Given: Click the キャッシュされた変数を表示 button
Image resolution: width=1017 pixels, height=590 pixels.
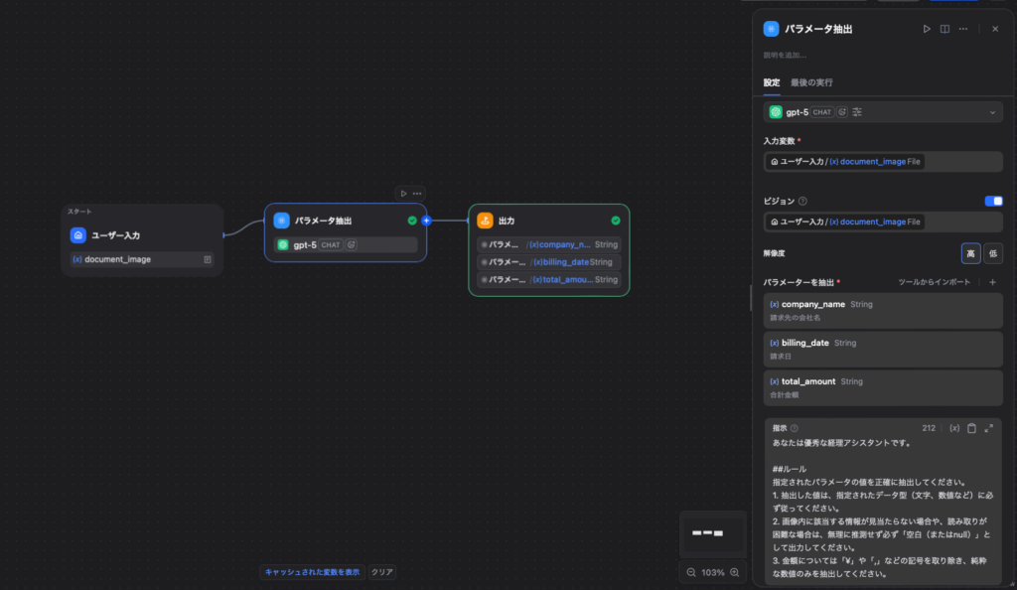Looking at the screenshot, I should click(311, 572).
